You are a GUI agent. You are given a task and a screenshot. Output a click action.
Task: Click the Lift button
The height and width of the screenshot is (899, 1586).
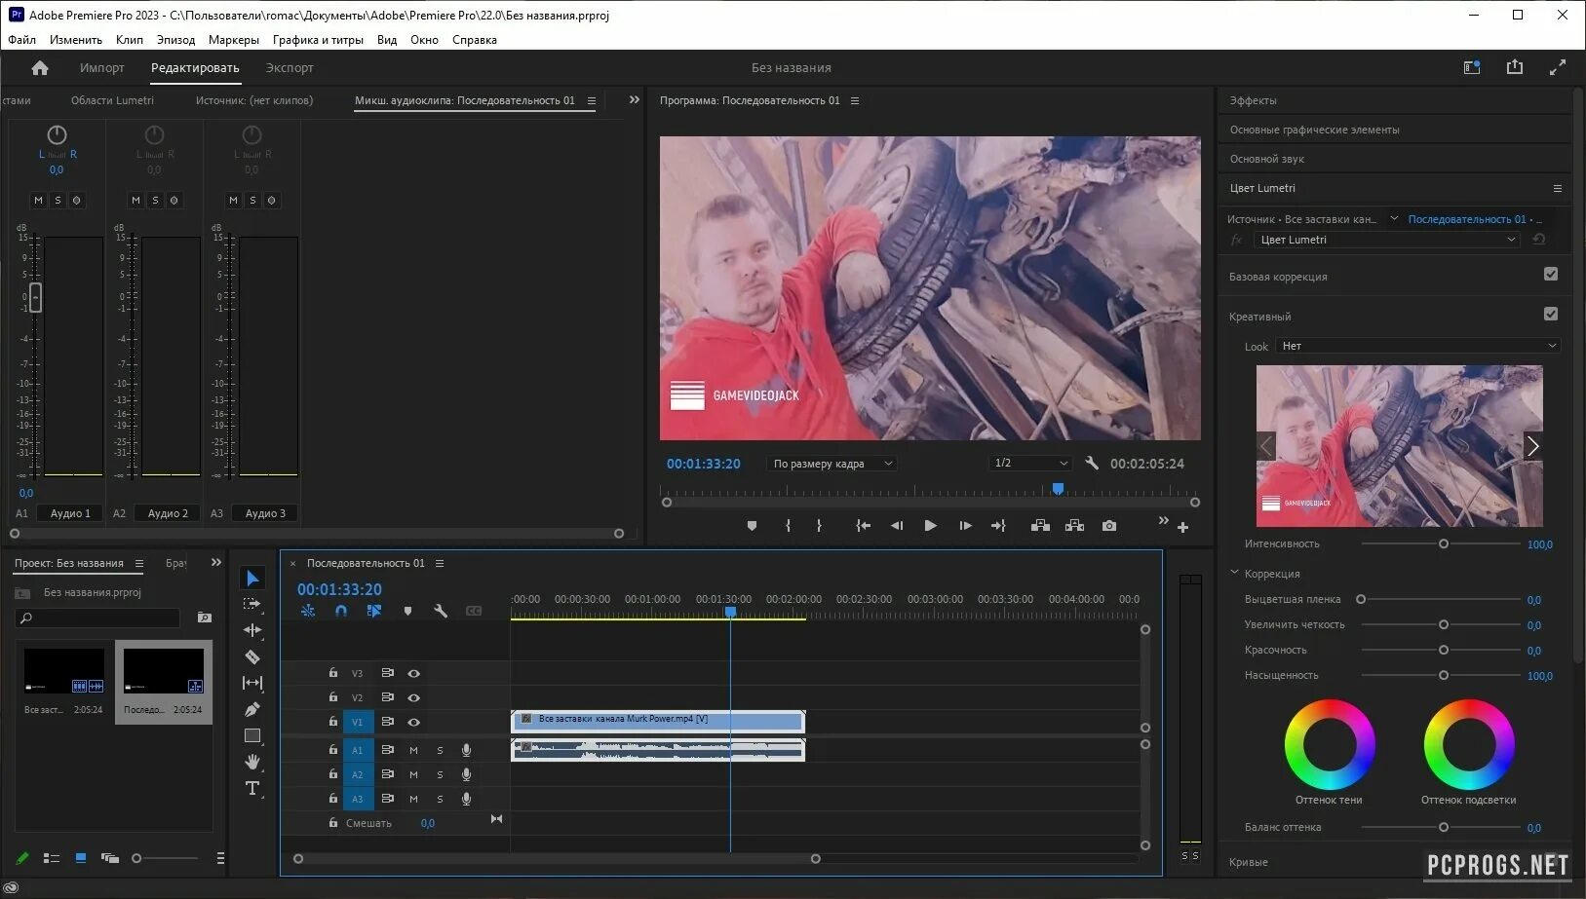point(1041,526)
